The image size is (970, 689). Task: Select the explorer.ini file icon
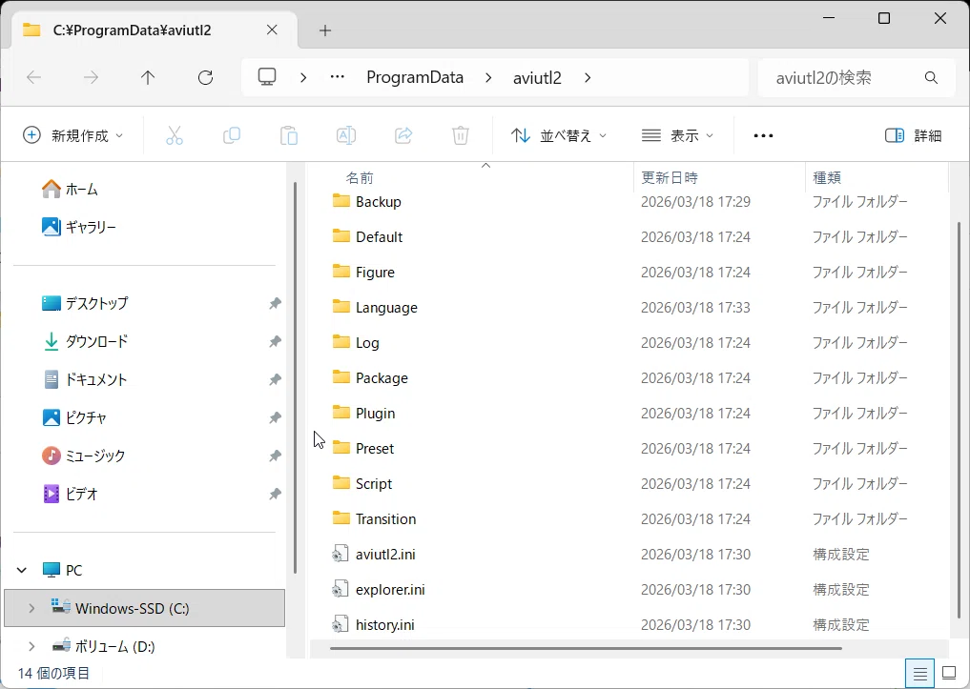(x=341, y=589)
